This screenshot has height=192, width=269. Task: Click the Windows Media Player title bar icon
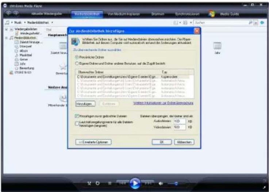[5, 6]
